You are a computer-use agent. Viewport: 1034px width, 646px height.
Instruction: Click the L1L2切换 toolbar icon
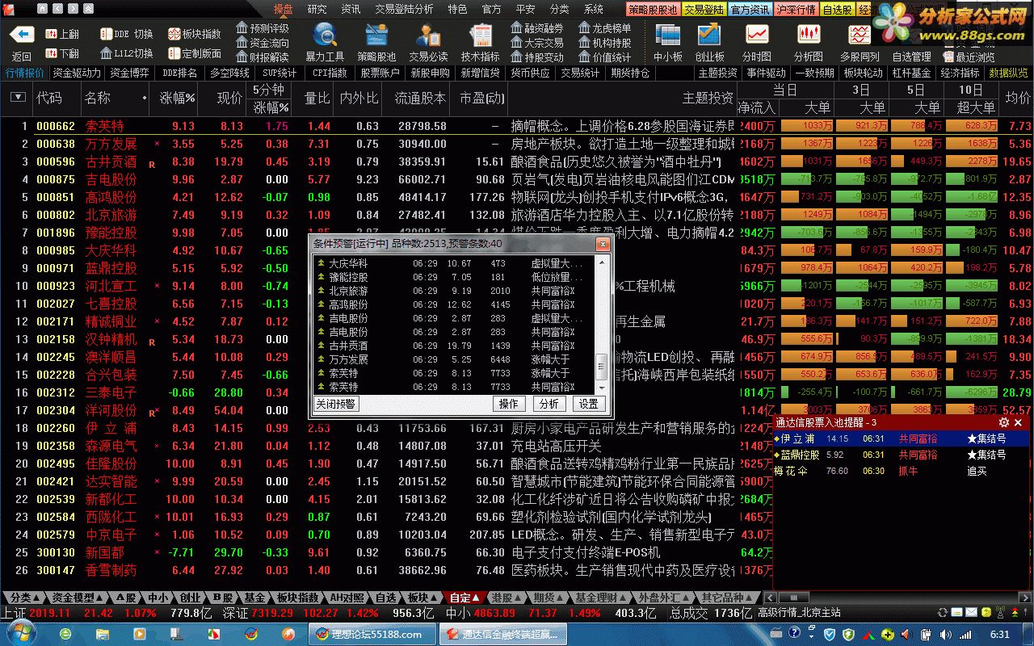coord(127,53)
